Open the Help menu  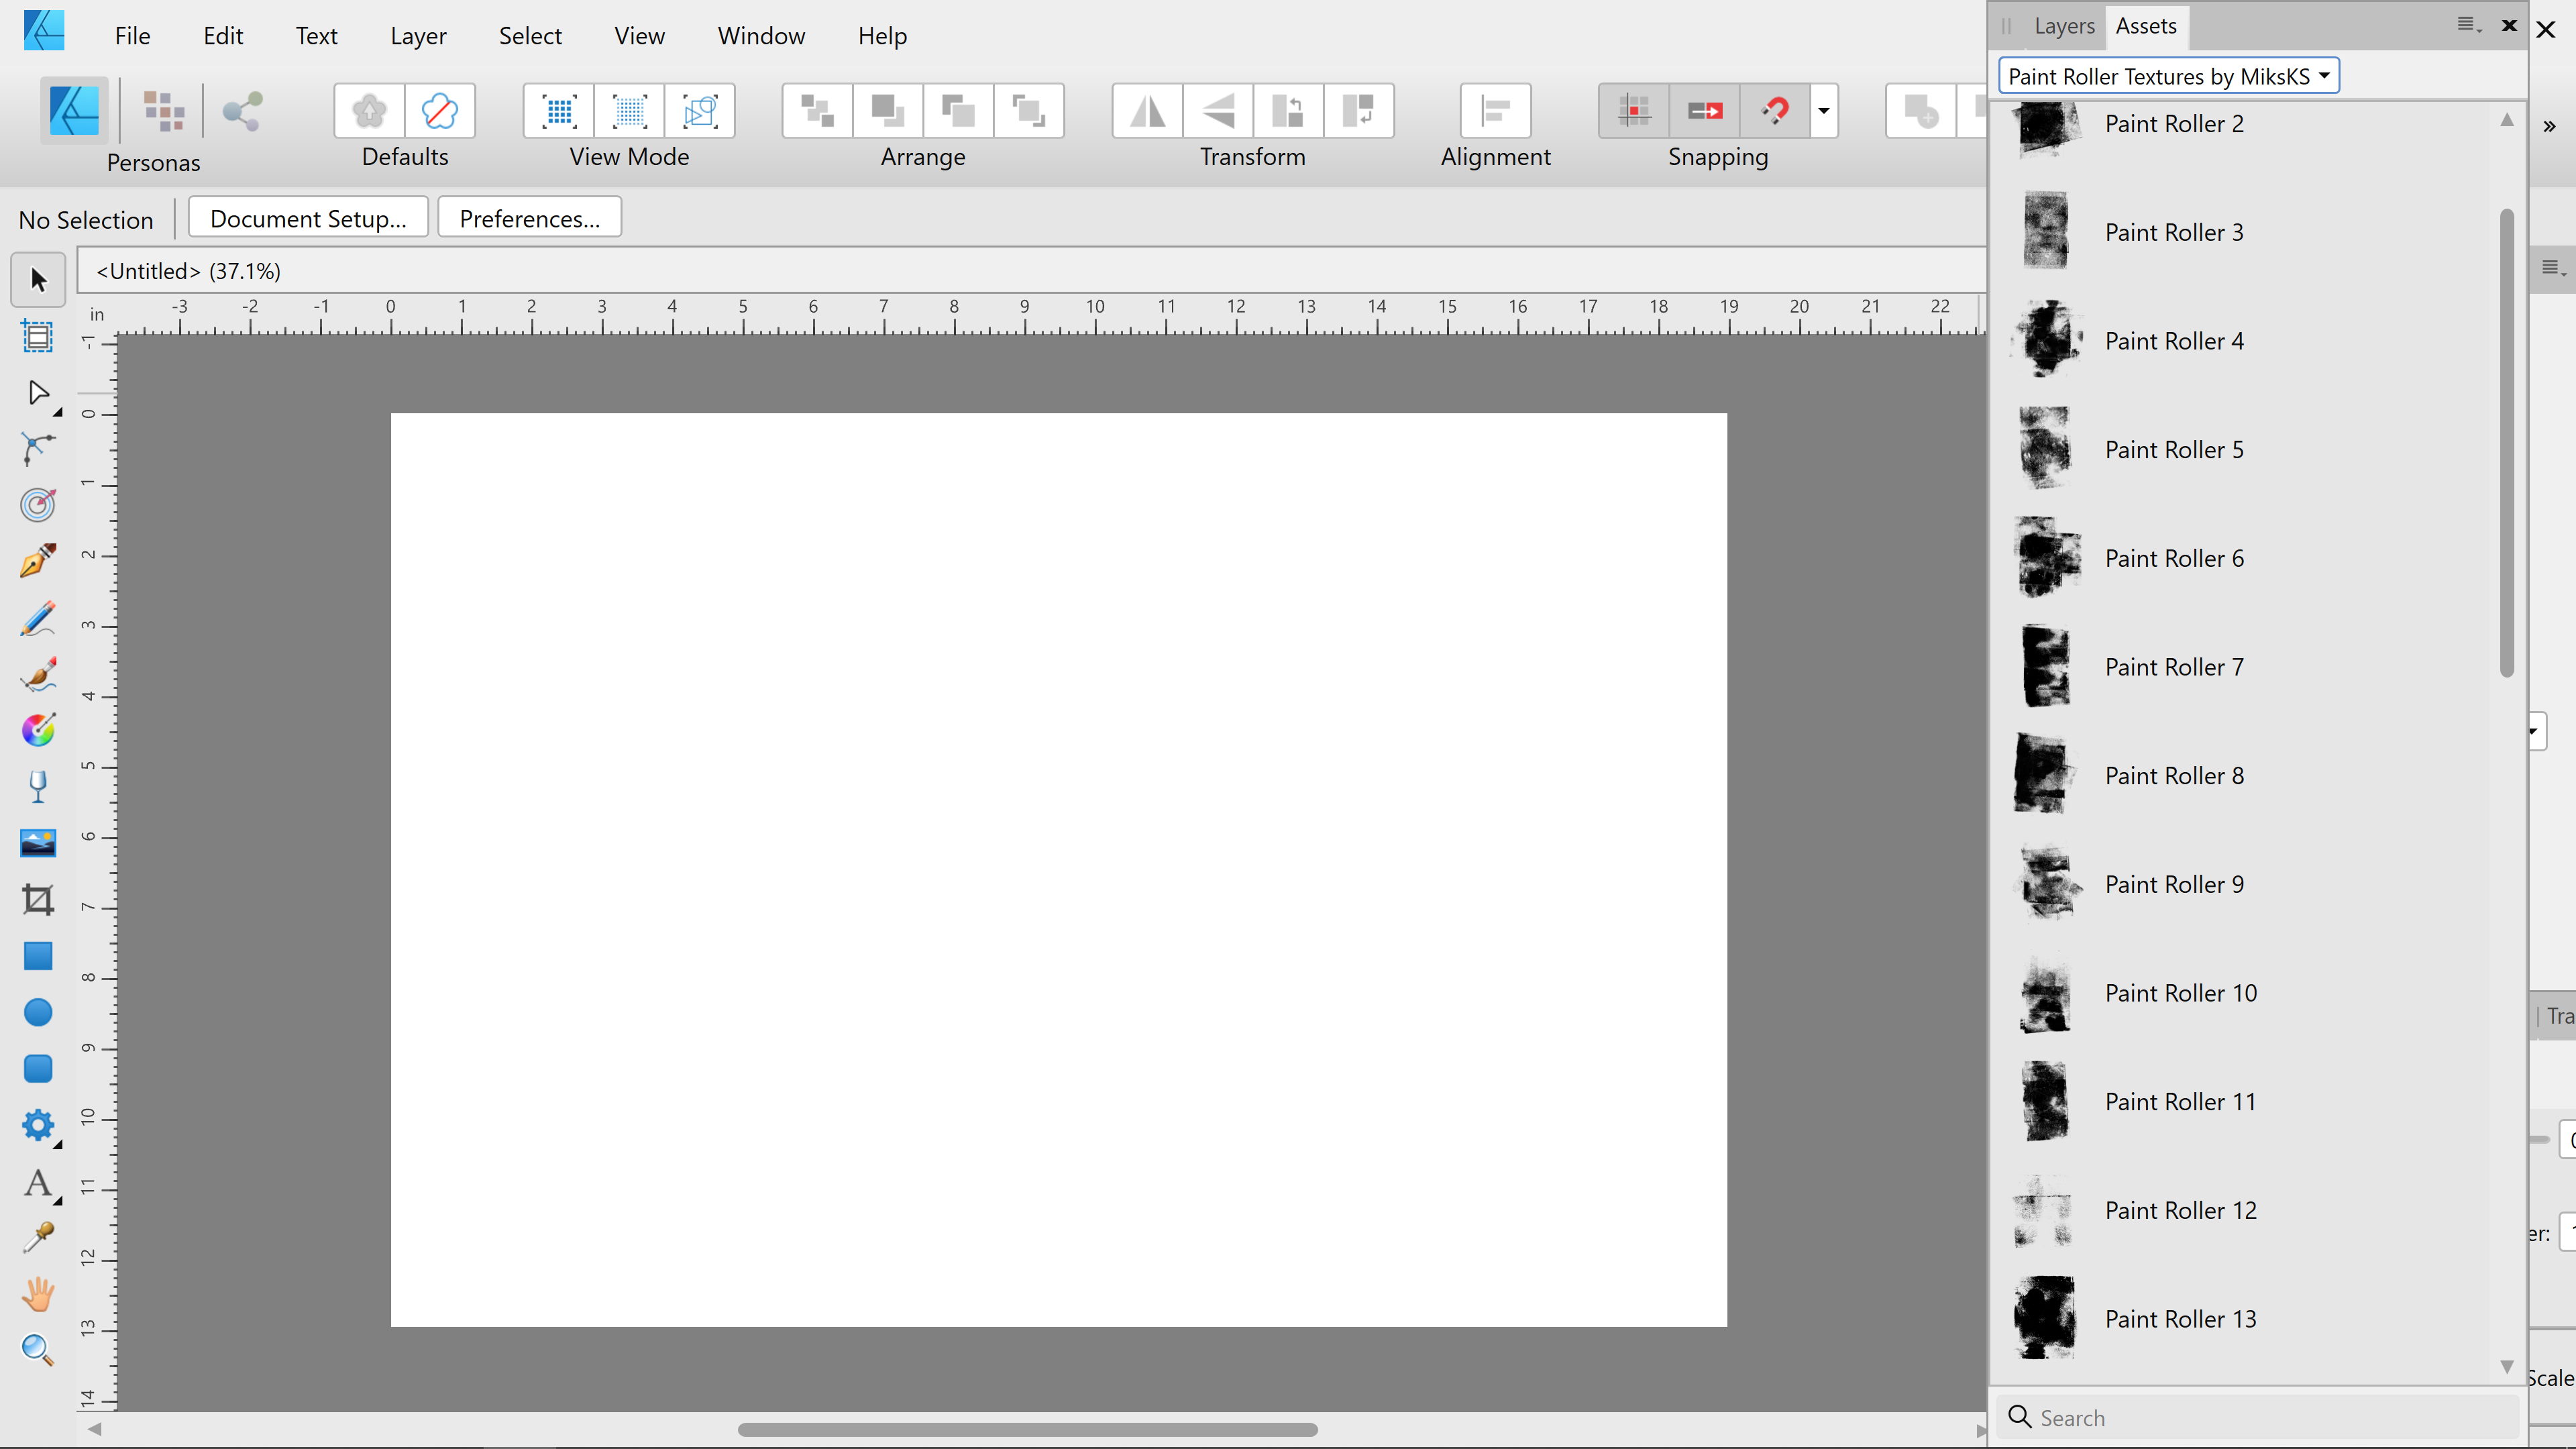tap(882, 36)
